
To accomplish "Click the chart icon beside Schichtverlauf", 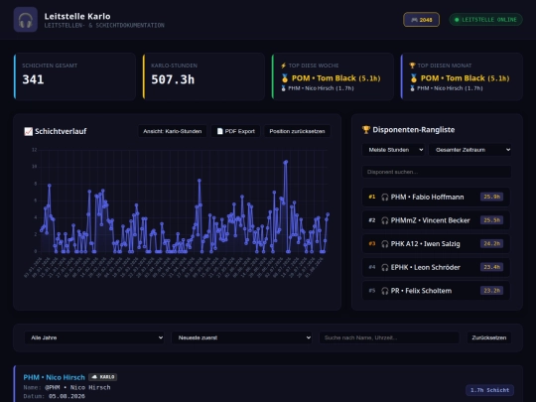I will (29, 131).
